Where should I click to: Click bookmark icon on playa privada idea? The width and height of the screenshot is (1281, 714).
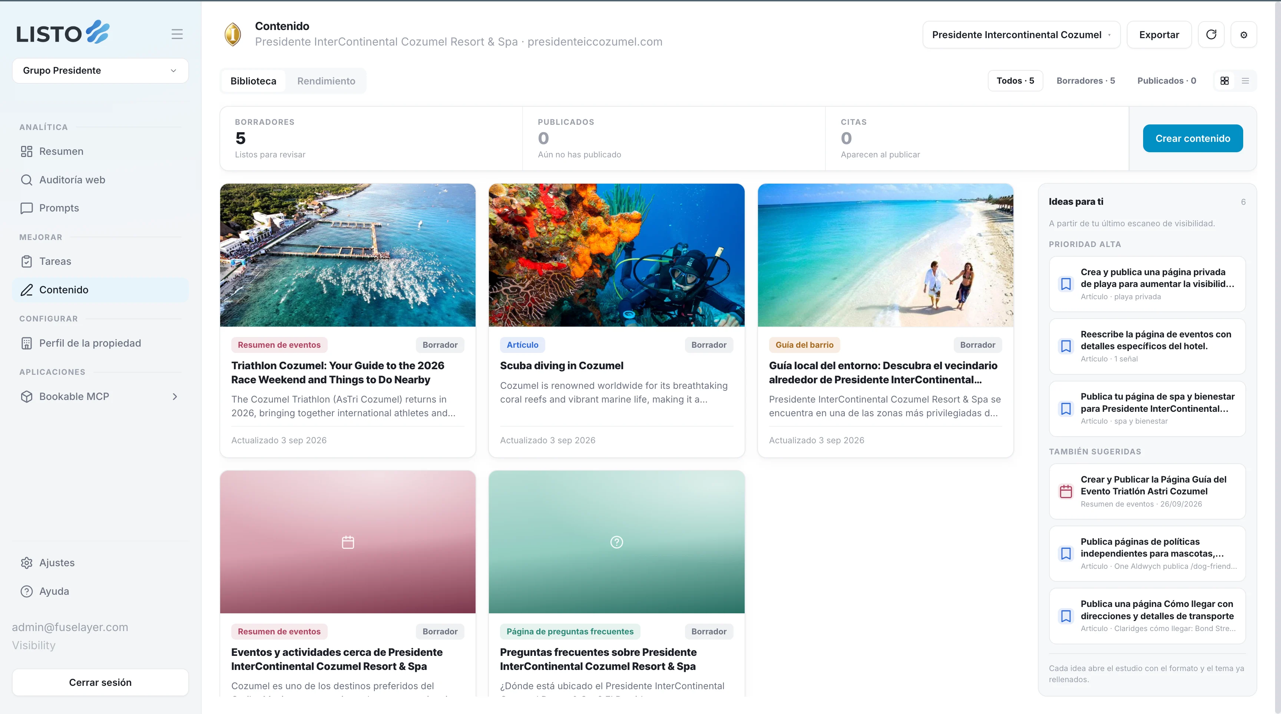point(1066,284)
